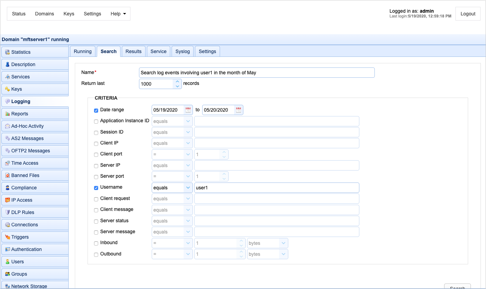Click the Triggers icon

pyautogui.click(x=8, y=237)
